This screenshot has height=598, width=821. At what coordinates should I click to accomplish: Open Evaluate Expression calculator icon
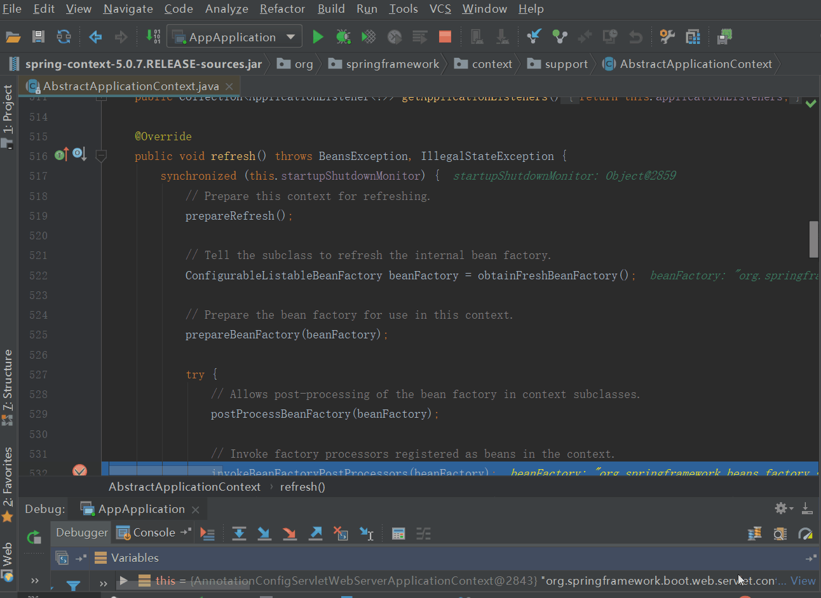click(398, 533)
